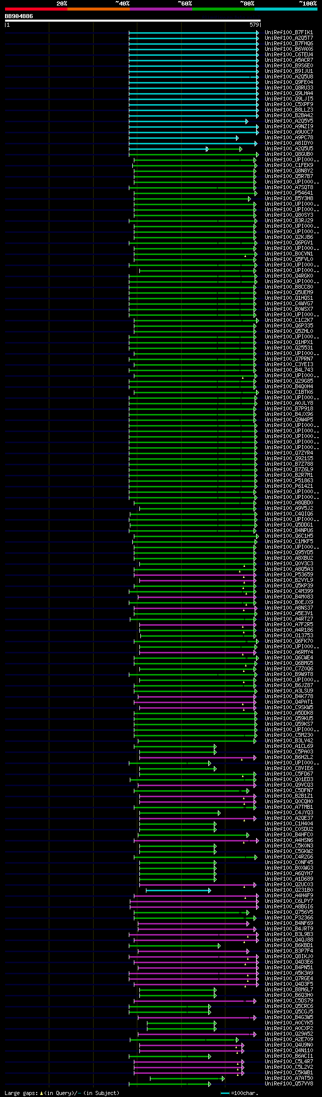Select label UniRef100_B6KBD1
This screenshot has width=322, height=1097.
pos(289,945)
